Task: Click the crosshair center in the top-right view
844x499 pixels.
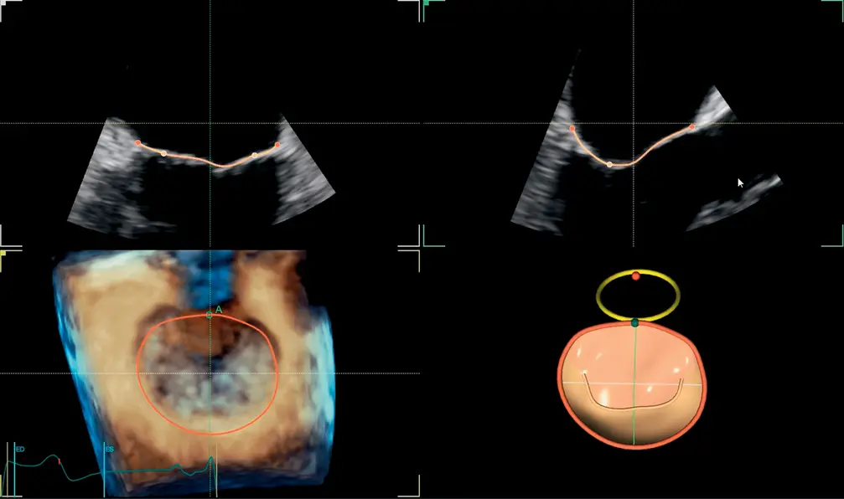Action: pos(633,124)
